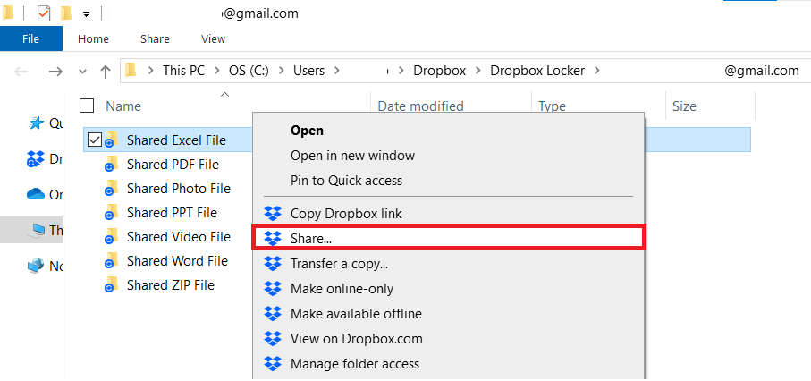Open the Customize Quick Access Toolbar dropdown

(x=86, y=14)
